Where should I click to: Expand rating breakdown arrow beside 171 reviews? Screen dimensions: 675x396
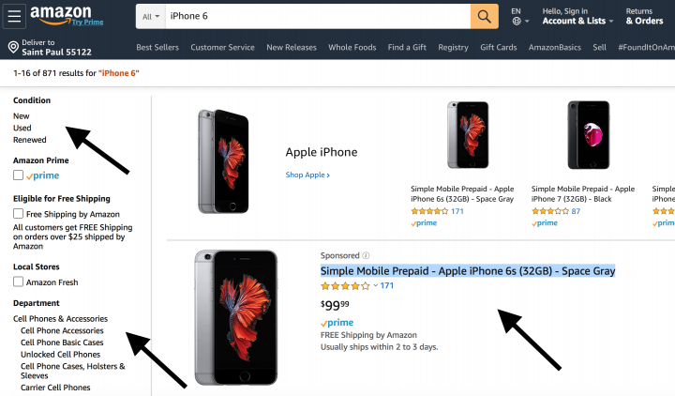(376, 286)
